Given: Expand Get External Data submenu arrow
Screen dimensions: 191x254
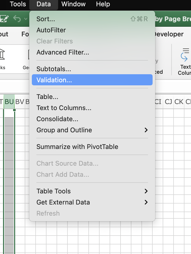Looking at the screenshot, I should click(x=146, y=202).
